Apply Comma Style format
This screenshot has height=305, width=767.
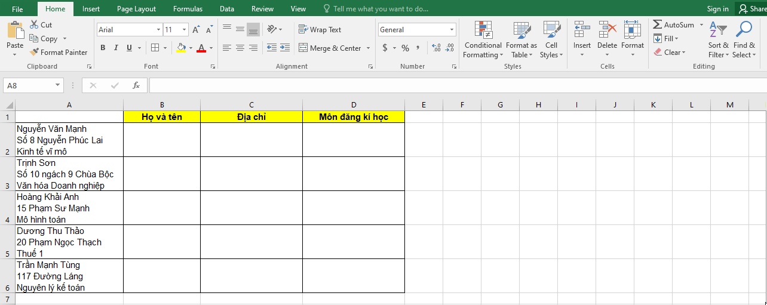tap(418, 48)
